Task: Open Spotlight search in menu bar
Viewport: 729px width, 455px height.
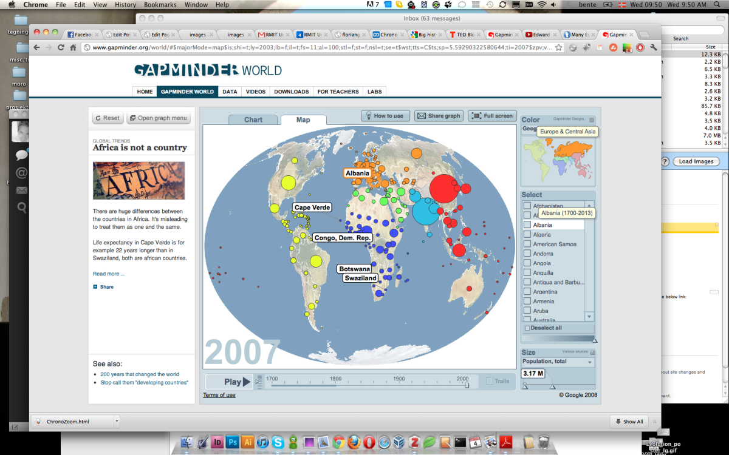Action: pyautogui.click(x=718, y=5)
